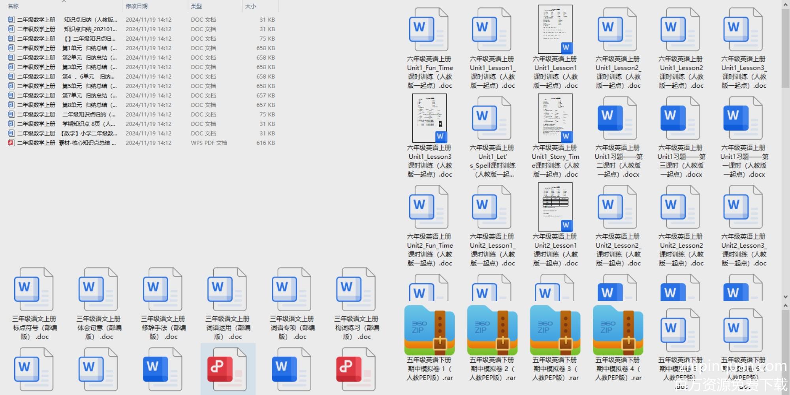The height and width of the screenshot is (395, 790).
Task: Select the 第1单元 归纳总结 file row
Action: (x=67, y=48)
